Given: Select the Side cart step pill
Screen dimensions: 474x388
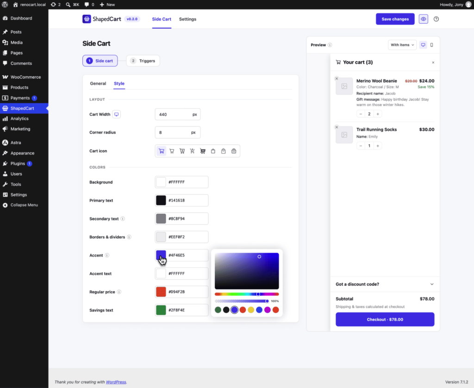Looking at the screenshot, I should click(100, 61).
